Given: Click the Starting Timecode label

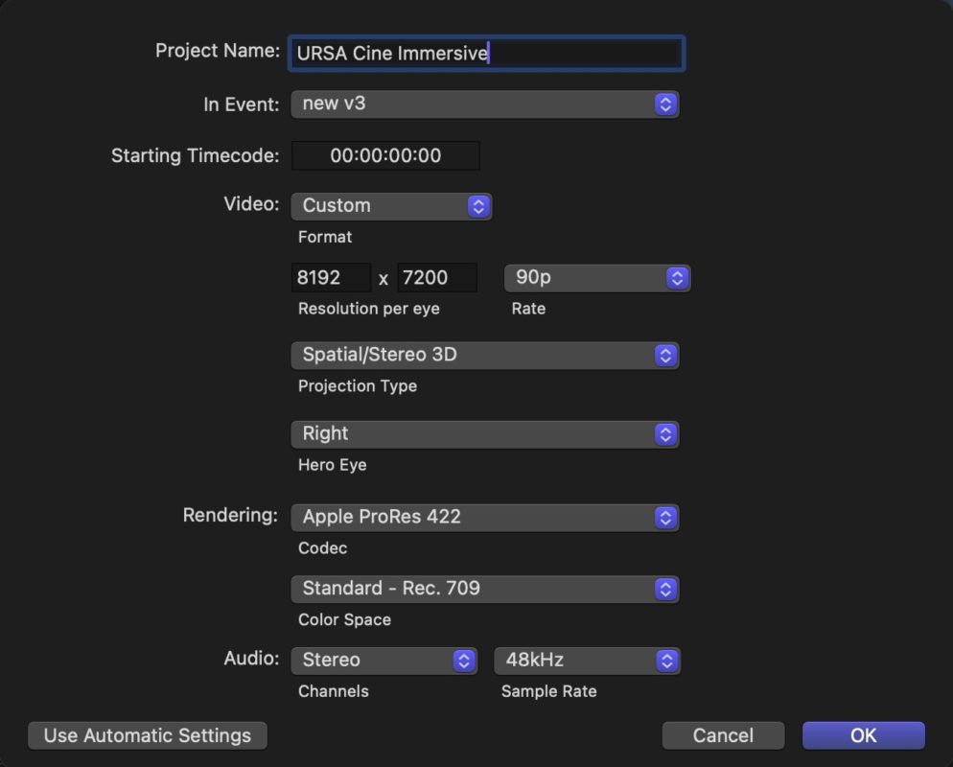Looking at the screenshot, I should click(x=195, y=155).
